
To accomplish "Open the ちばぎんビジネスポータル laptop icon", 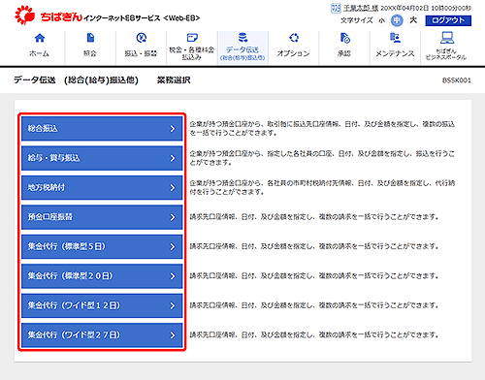I will (x=447, y=38).
